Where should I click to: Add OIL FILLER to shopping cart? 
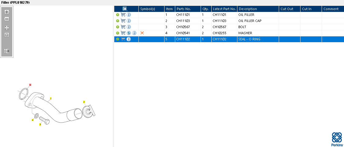click(x=123, y=15)
